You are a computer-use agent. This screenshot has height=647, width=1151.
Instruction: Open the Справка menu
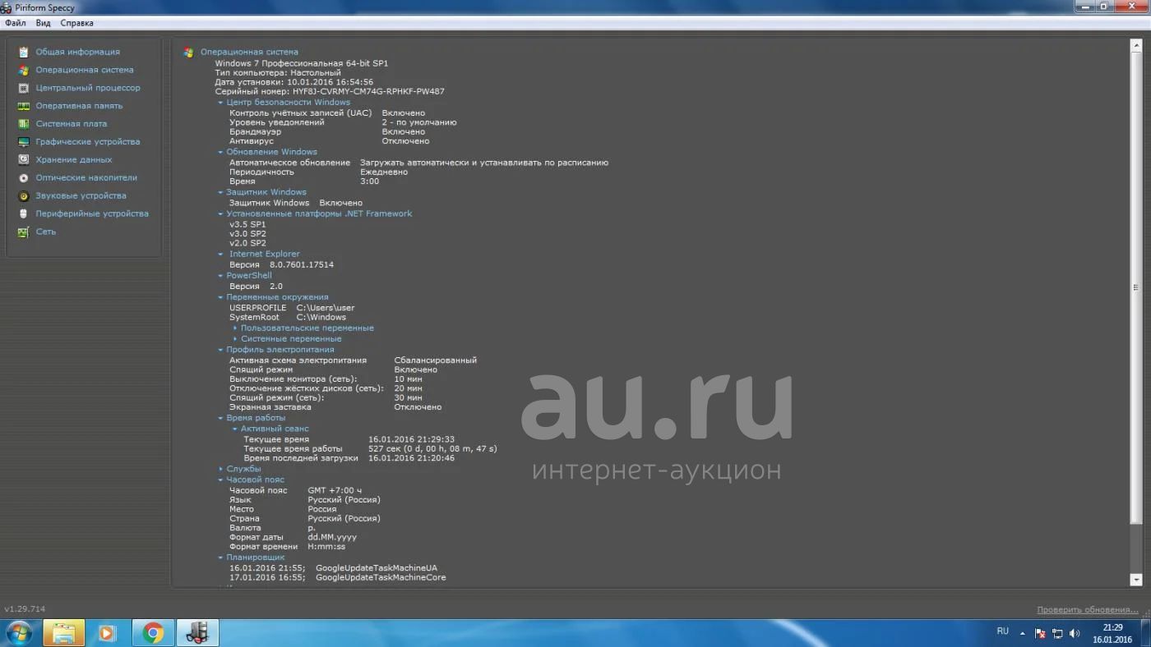(76, 23)
